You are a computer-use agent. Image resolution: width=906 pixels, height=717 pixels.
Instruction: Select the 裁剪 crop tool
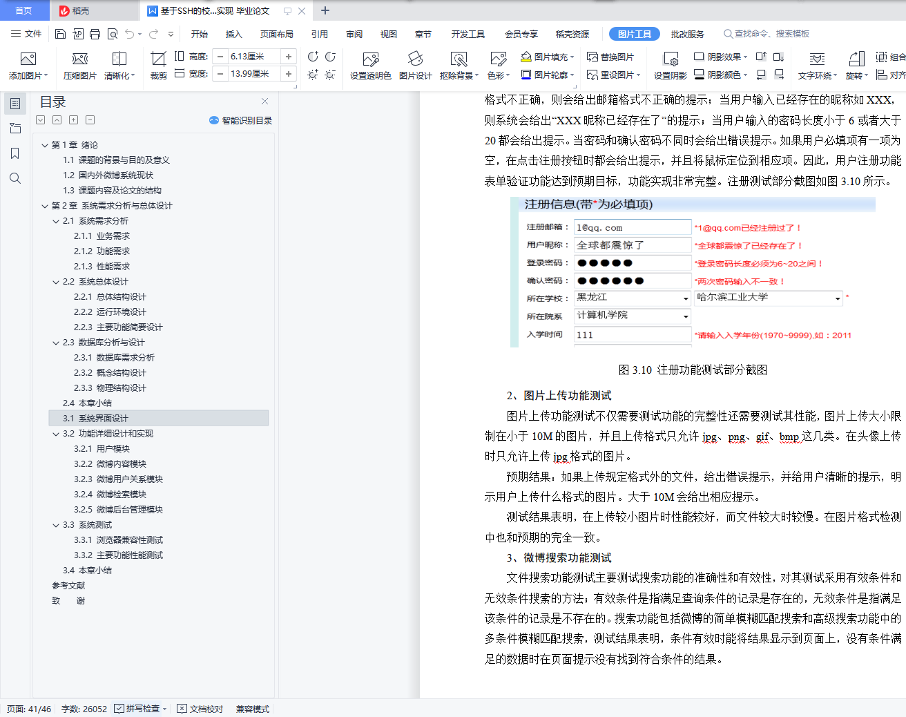[159, 66]
